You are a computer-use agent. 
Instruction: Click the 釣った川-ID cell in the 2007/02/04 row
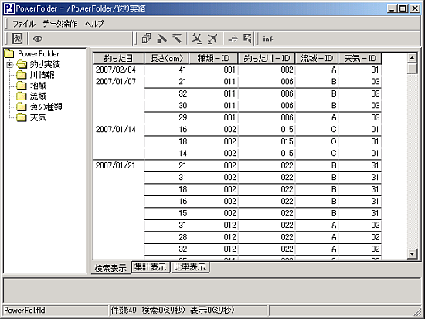[267, 70]
